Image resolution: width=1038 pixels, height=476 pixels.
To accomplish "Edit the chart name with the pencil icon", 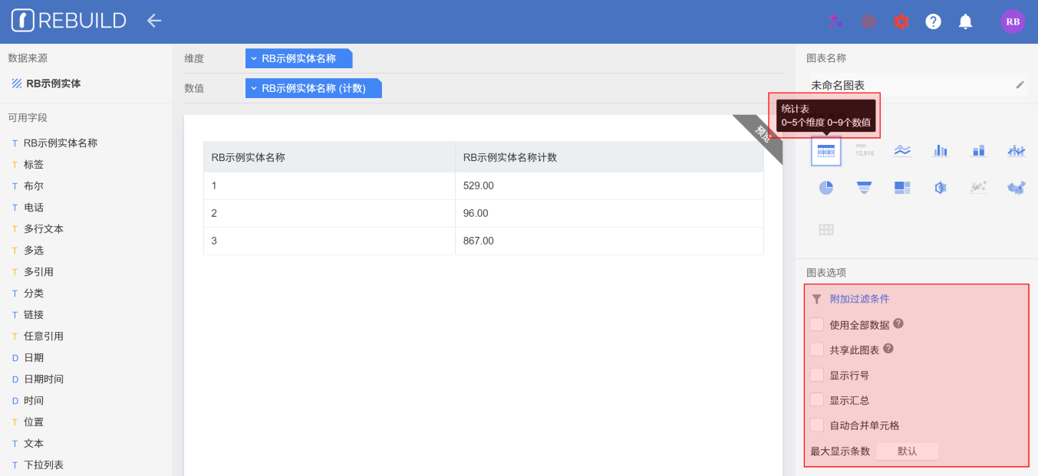I will [x=1020, y=85].
